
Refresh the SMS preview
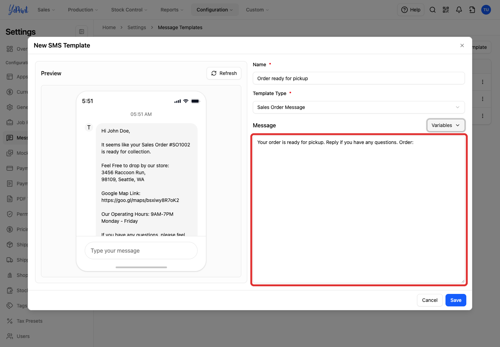coord(224,73)
